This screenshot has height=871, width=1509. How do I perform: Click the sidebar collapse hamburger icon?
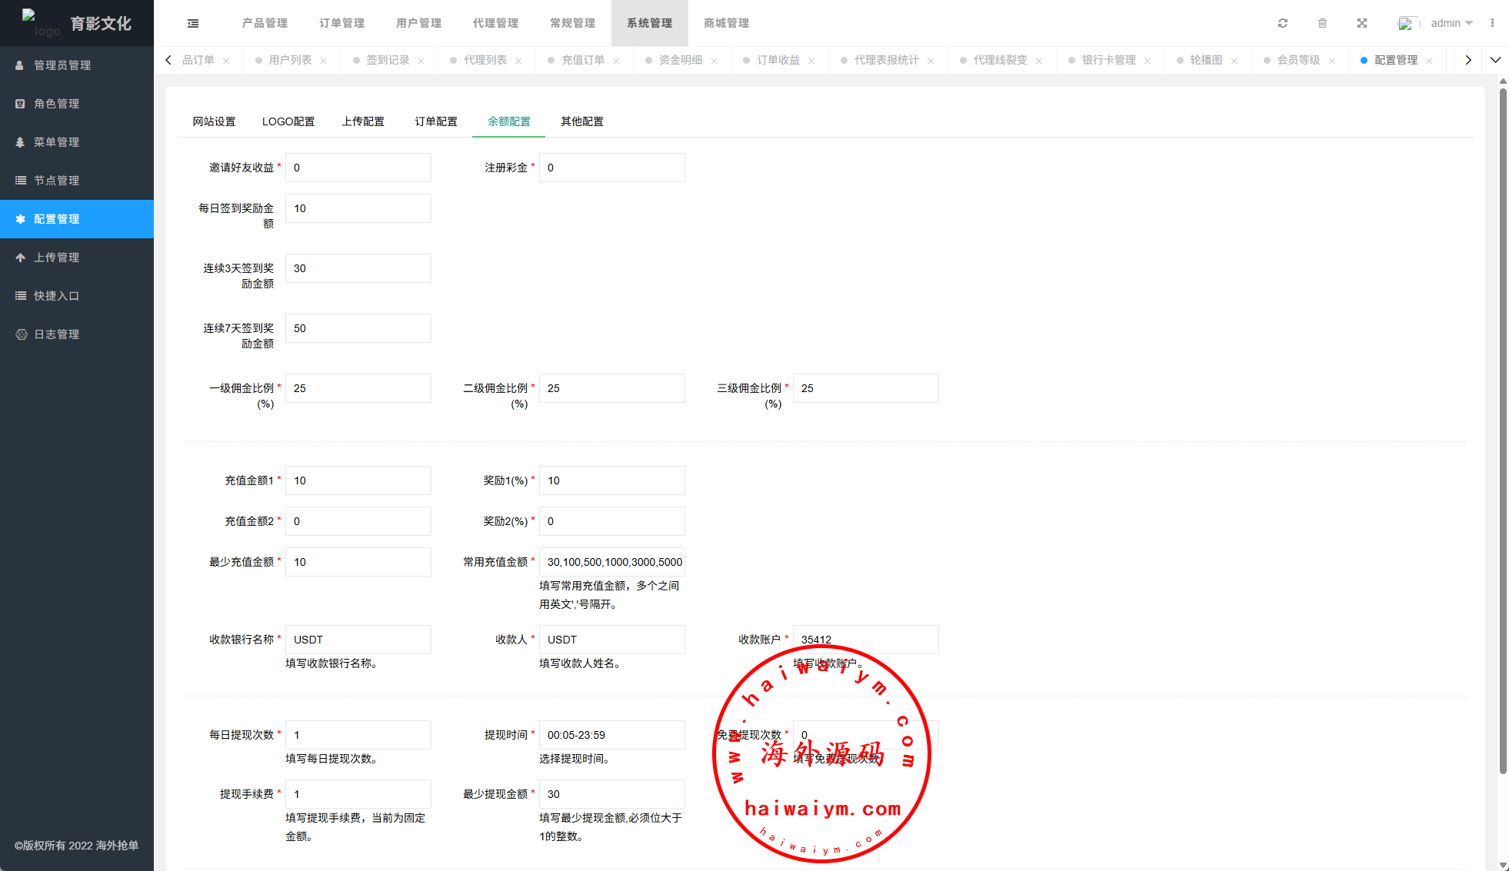pyautogui.click(x=193, y=23)
